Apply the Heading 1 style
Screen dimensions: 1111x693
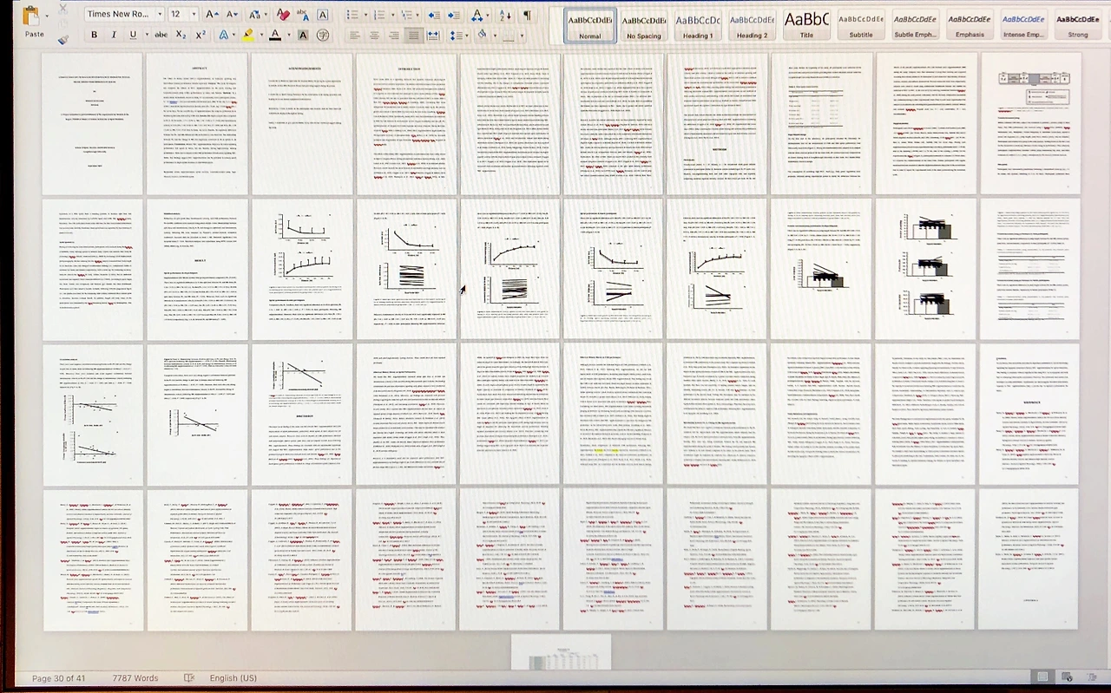(x=698, y=23)
